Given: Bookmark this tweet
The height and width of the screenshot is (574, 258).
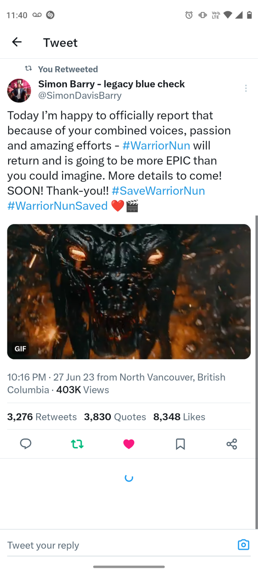Looking at the screenshot, I should coord(180,444).
